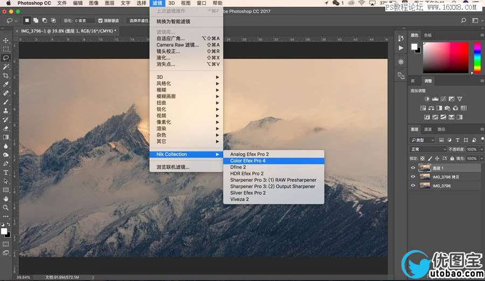
Task: Click the 选择并遮住 button
Action: point(138,20)
